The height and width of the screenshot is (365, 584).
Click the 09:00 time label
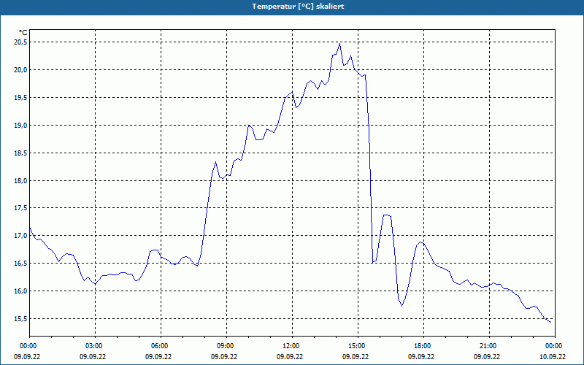(x=226, y=346)
